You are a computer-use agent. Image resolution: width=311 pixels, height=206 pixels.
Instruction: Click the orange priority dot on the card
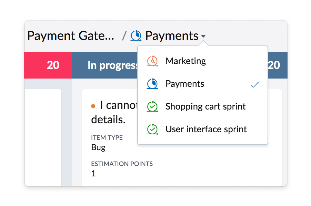(93, 106)
